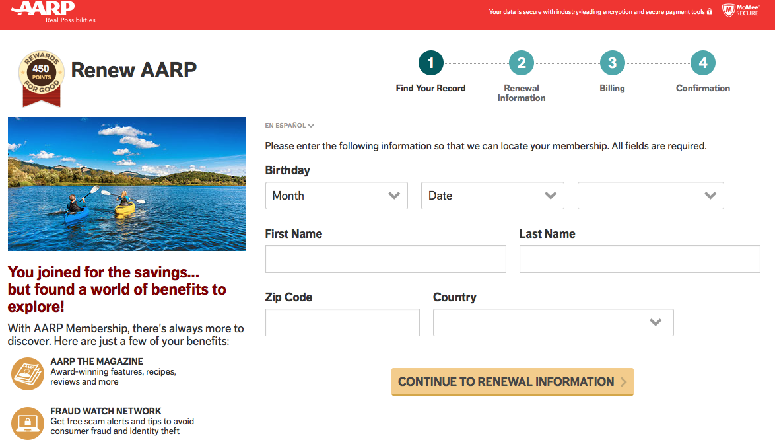This screenshot has height=442, width=775.
Task: Click the AARP The Magazine icon
Action: tap(27, 373)
